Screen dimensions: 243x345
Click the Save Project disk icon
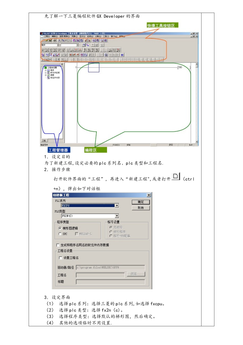(x=50, y=40)
